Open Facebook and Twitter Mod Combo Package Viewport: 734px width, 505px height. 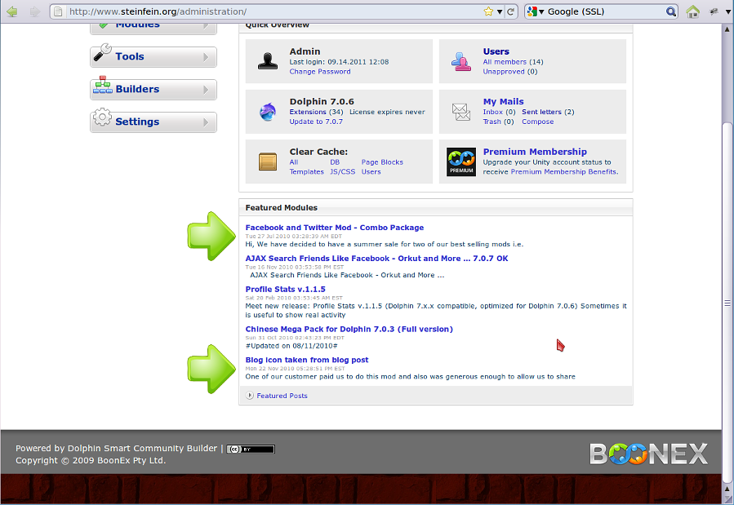[335, 228]
